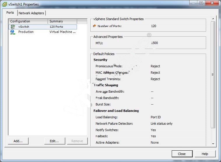
Task: Click the 'Average Bandwidth:' label
Action: 110,91
